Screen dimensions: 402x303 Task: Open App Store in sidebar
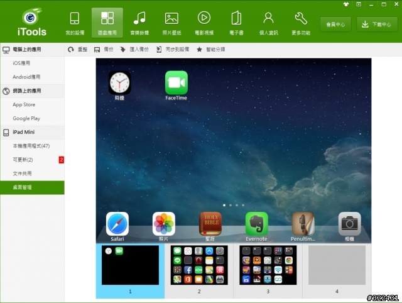click(32, 105)
